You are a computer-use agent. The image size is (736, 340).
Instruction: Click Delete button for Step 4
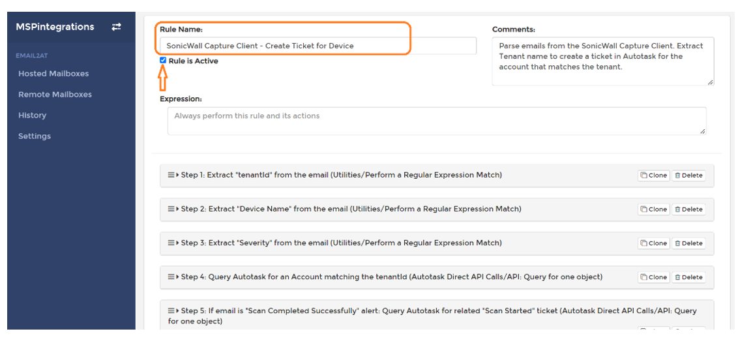pyautogui.click(x=688, y=277)
